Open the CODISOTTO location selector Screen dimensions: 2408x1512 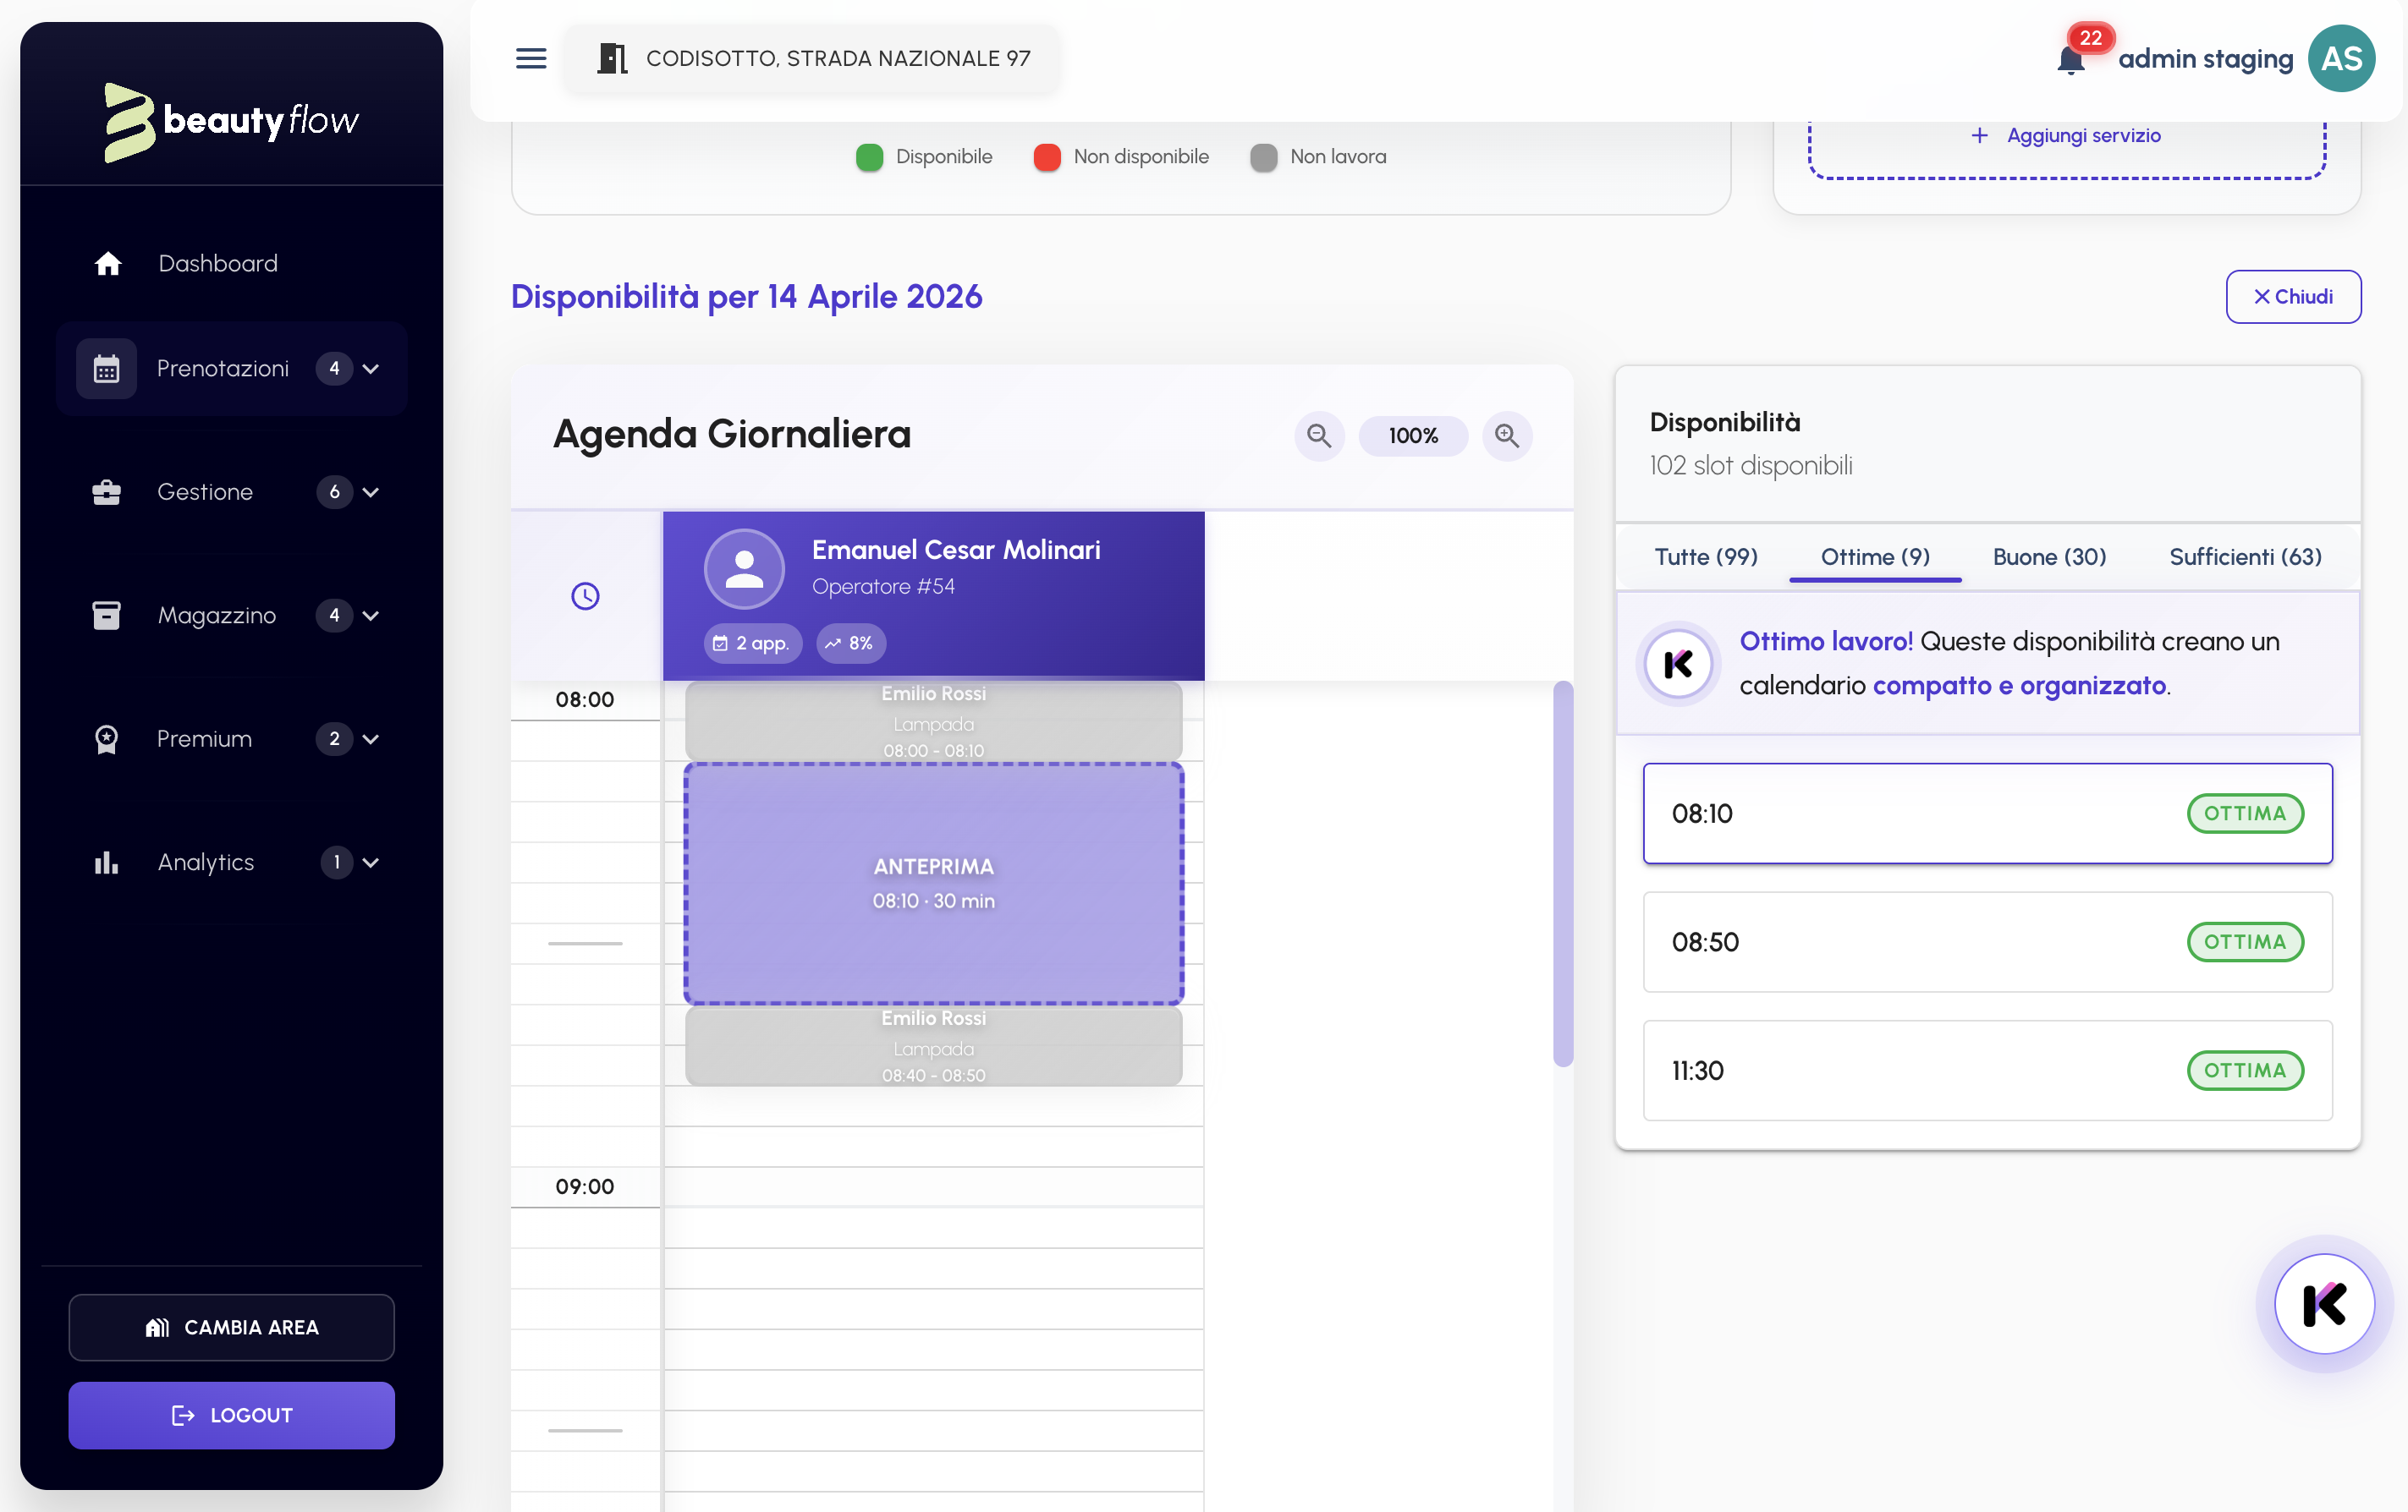[x=813, y=58]
